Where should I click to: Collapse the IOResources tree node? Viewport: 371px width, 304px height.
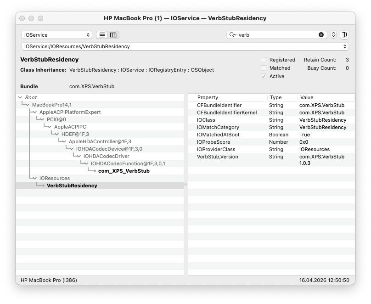(35, 178)
